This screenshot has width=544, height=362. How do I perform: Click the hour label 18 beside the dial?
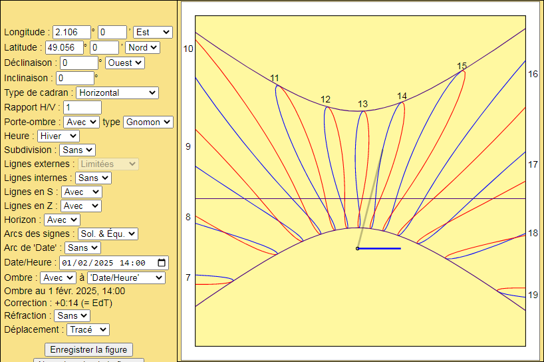(533, 233)
